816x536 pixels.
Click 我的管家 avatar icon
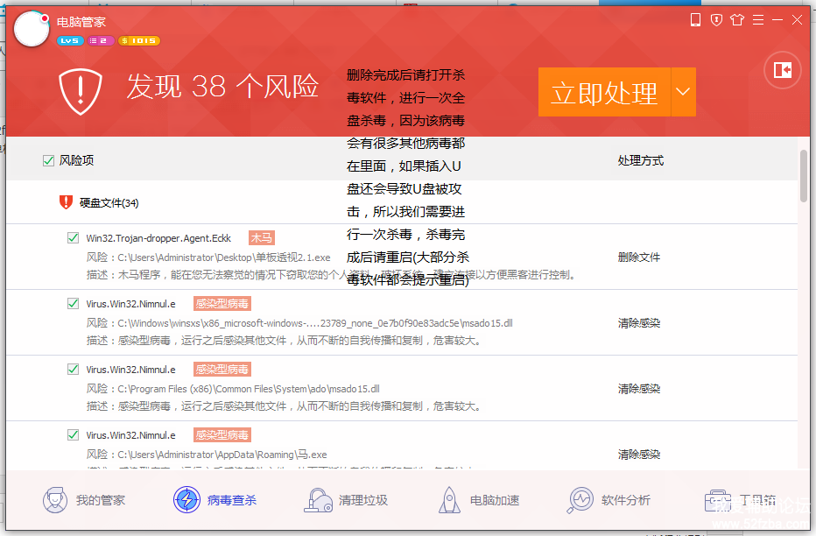[54, 500]
